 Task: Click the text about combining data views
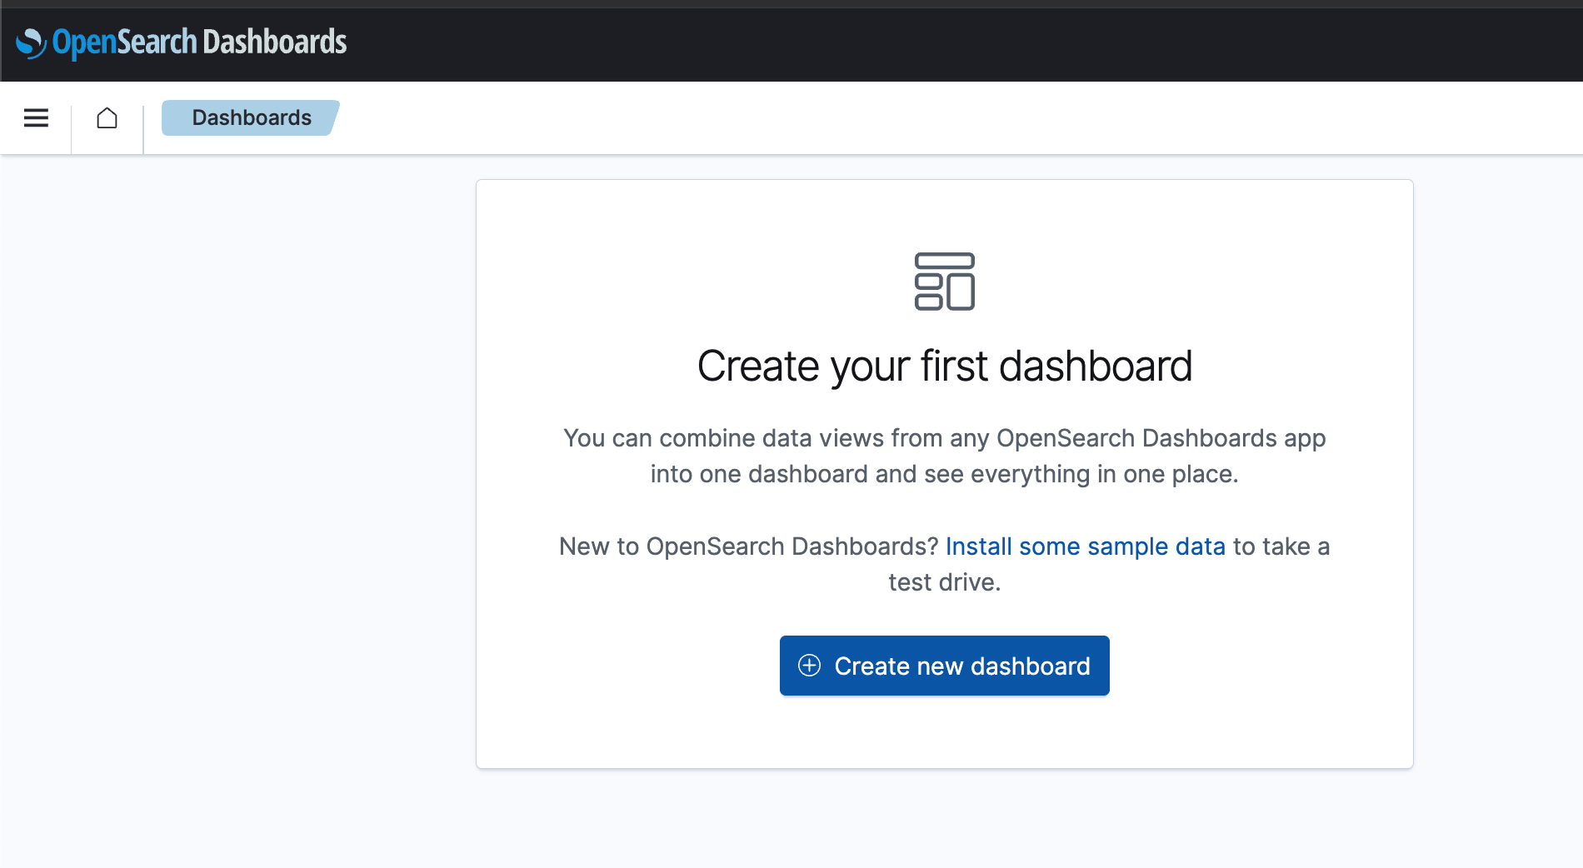click(944, 456)
